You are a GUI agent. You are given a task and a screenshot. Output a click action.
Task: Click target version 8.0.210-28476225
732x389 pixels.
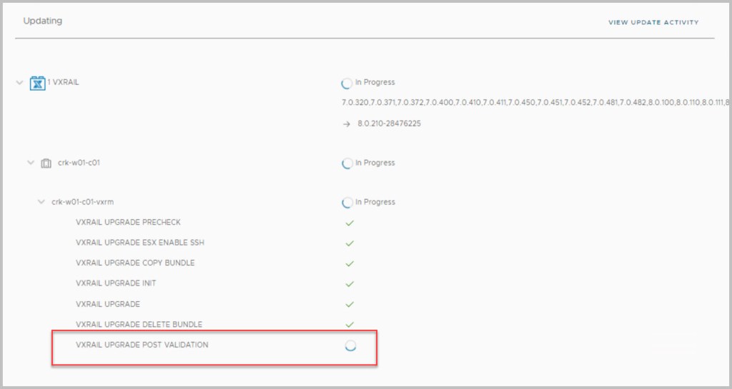point(390,124)
